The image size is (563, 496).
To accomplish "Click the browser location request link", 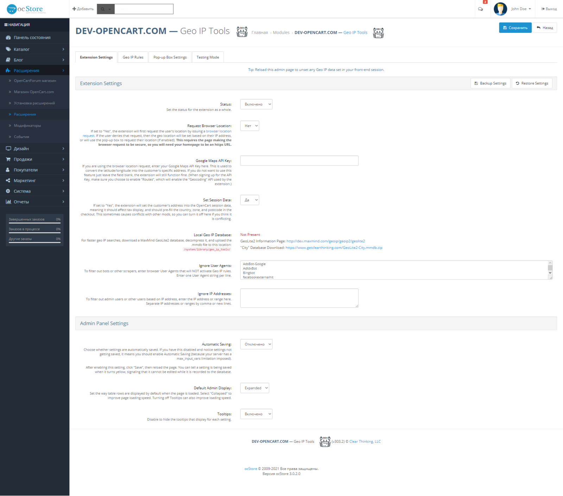I will (219, 131).
